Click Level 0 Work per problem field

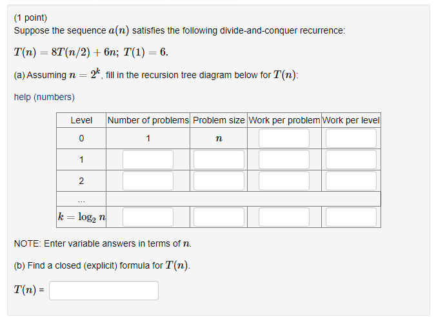click(x=284, y=138)
